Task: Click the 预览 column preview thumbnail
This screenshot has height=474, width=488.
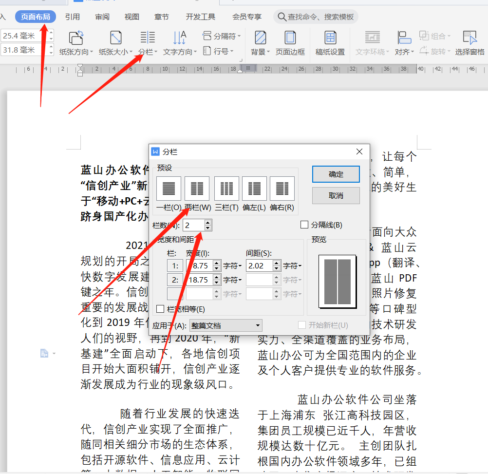Action: tap(338, 282)
